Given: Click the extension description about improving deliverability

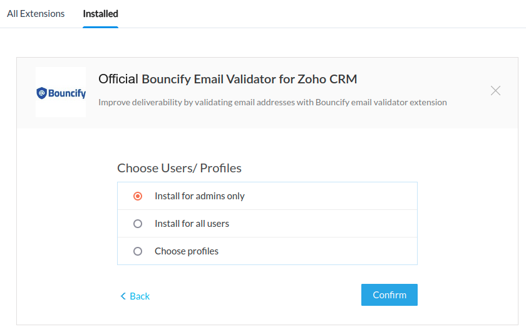Looking at the screenshot, I should coord(272,102).
